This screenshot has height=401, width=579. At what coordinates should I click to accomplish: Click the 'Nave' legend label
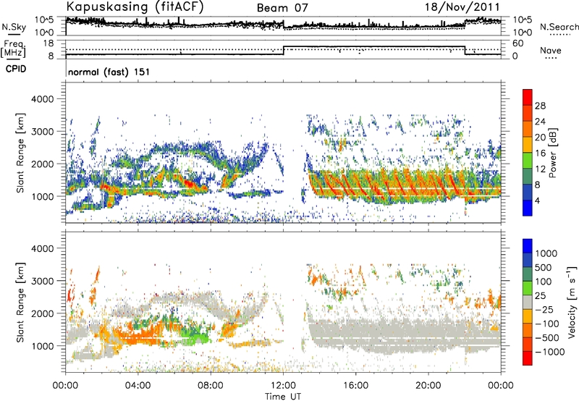pyautogui.click(x=551, y=50)
